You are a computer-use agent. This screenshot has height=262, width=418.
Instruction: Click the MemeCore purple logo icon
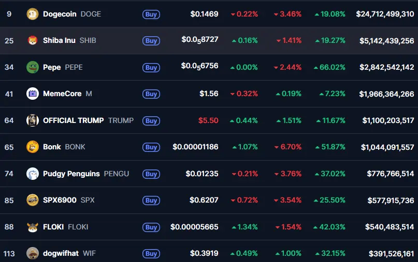coord(33,94)
